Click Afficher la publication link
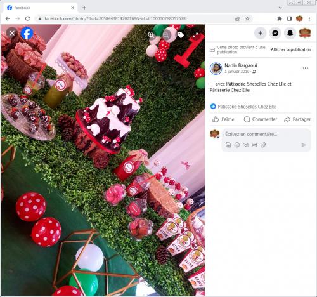This screenshot has height=297, width=317. [291, 49]
